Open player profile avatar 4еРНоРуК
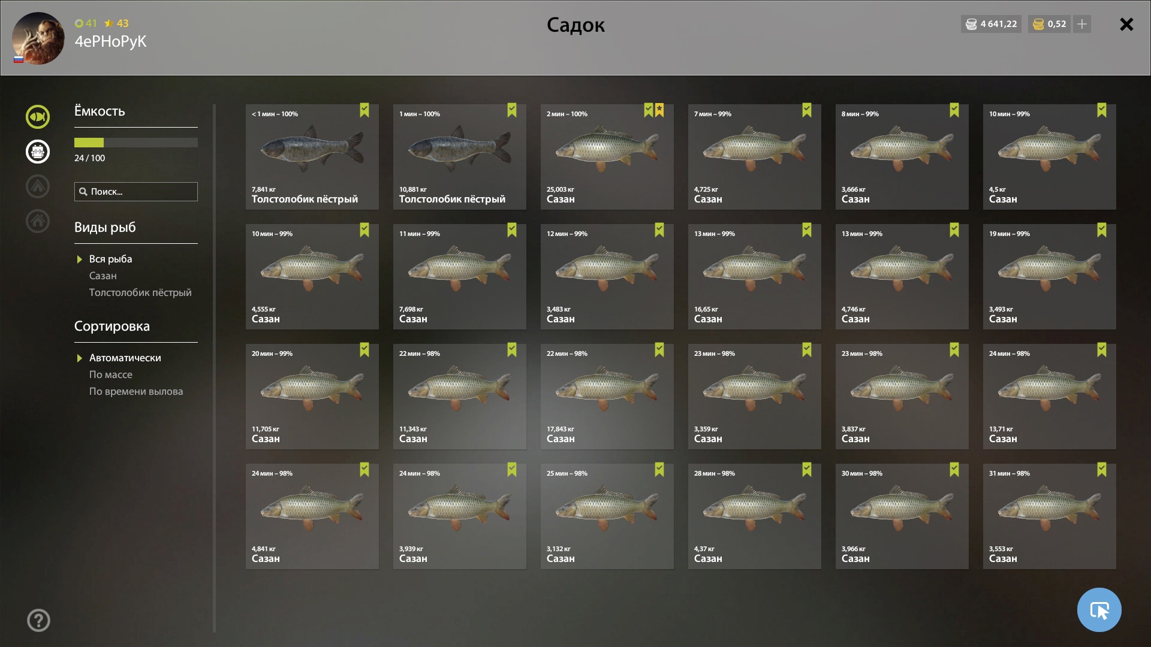 click(x=38, y=38)
